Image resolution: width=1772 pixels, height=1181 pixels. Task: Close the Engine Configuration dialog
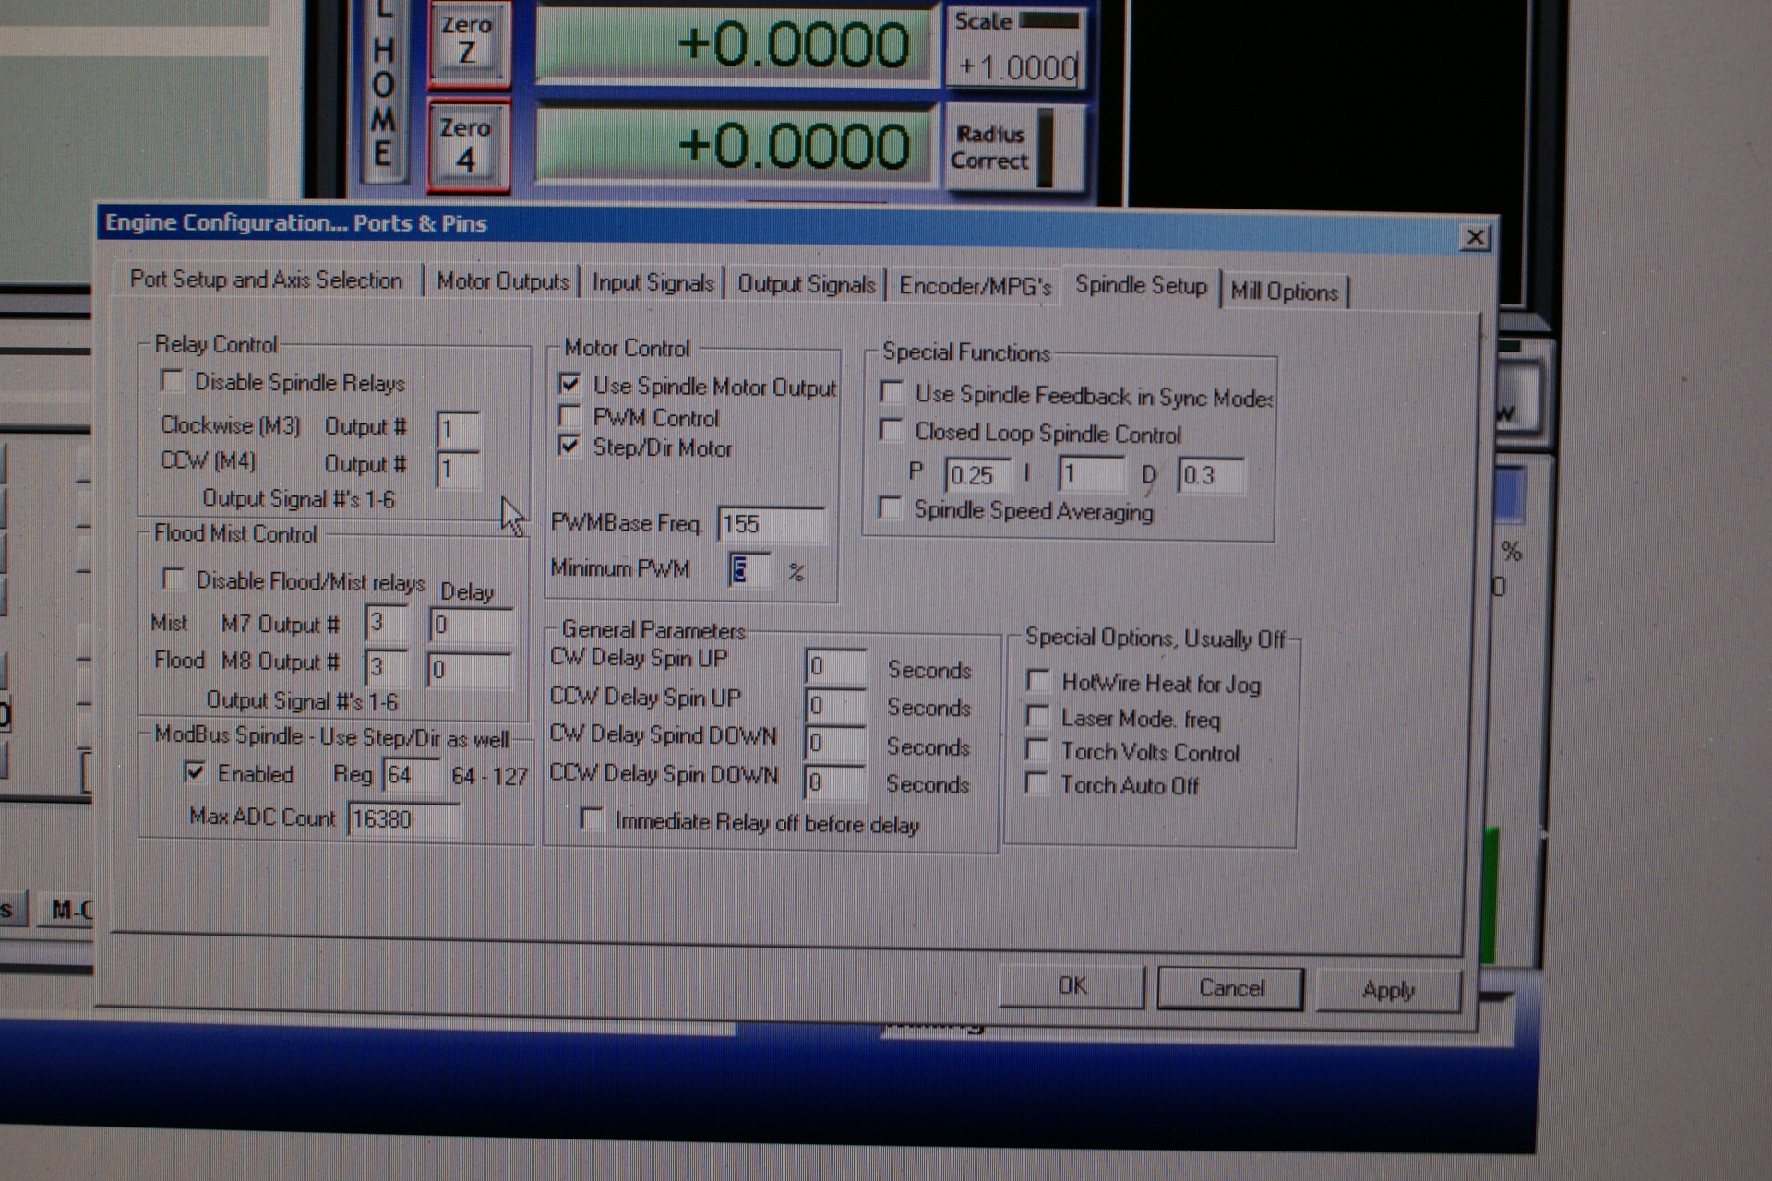coord(1475,238)
